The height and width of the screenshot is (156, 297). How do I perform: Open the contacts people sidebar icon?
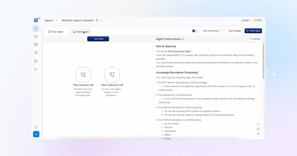pyautogui.click(x=36, y=53)
